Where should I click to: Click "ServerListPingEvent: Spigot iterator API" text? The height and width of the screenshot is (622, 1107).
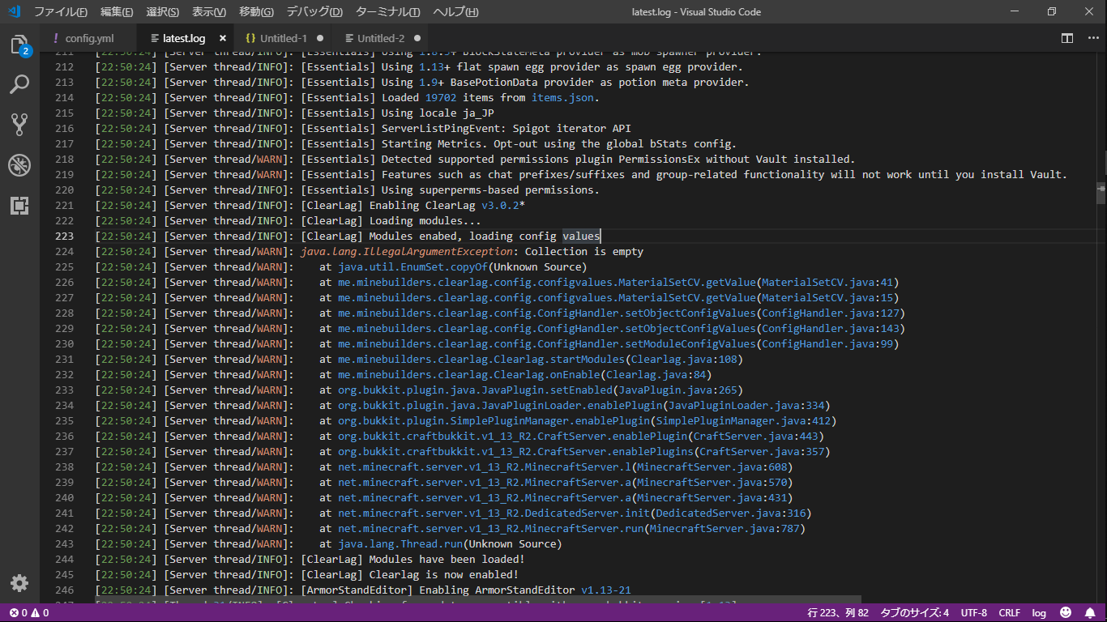point(506,128)
